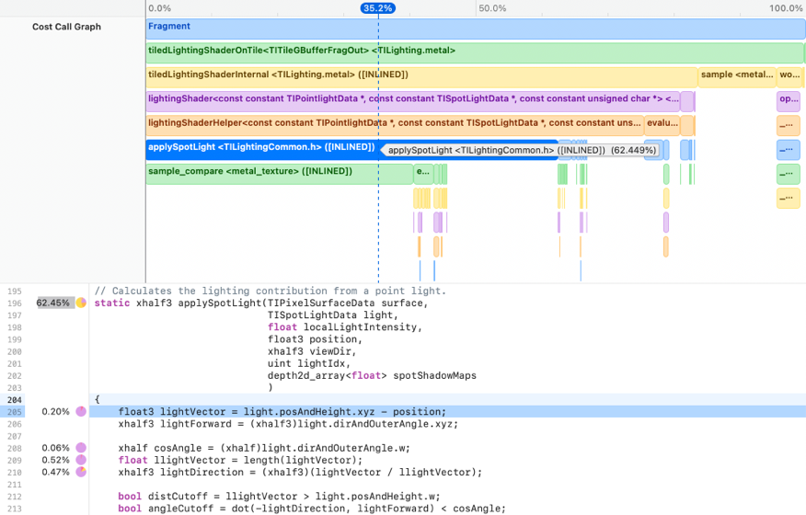
Task: Click line number 204 in the gutter
Action: pos(15,400)
